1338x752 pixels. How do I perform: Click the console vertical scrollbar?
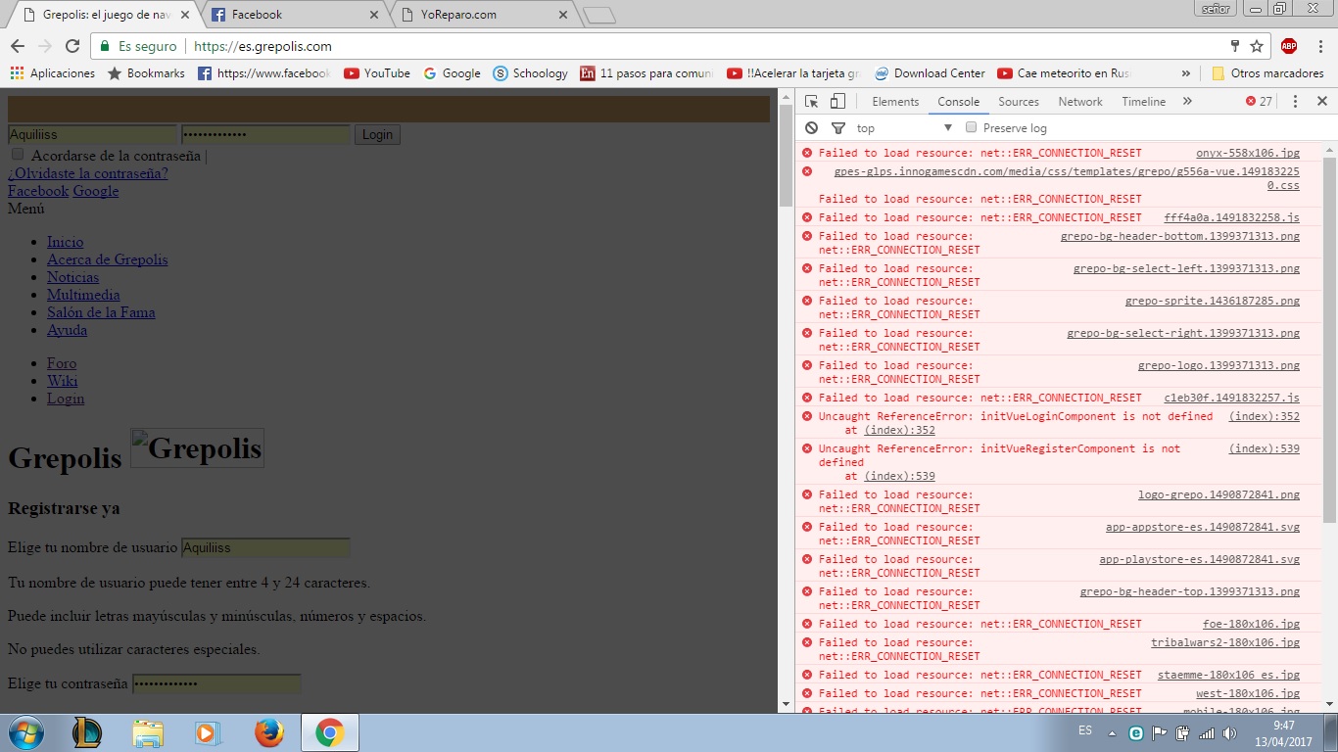click(1329, 339)
